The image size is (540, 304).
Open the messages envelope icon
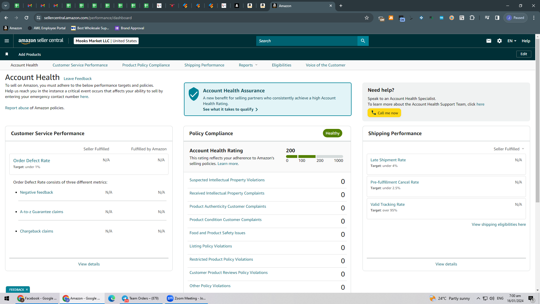point(489,41)
